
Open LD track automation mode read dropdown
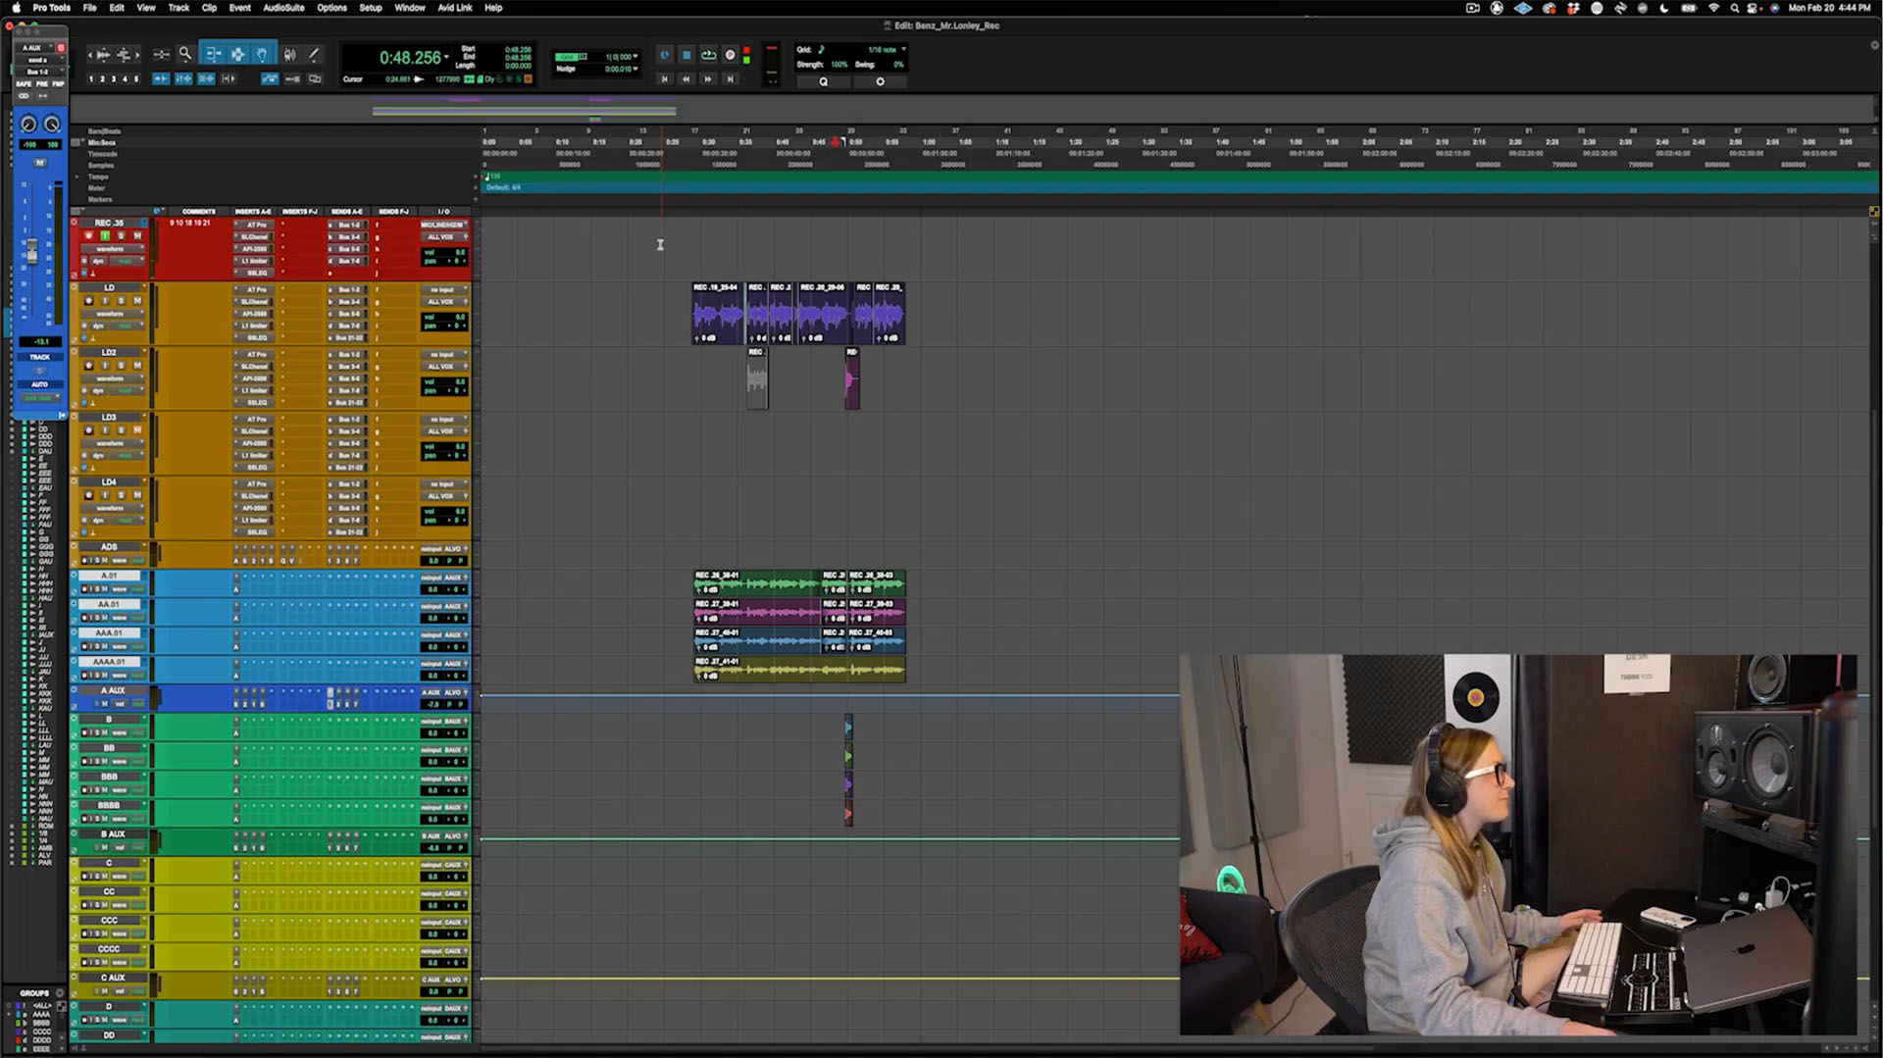tap(126, 326)
